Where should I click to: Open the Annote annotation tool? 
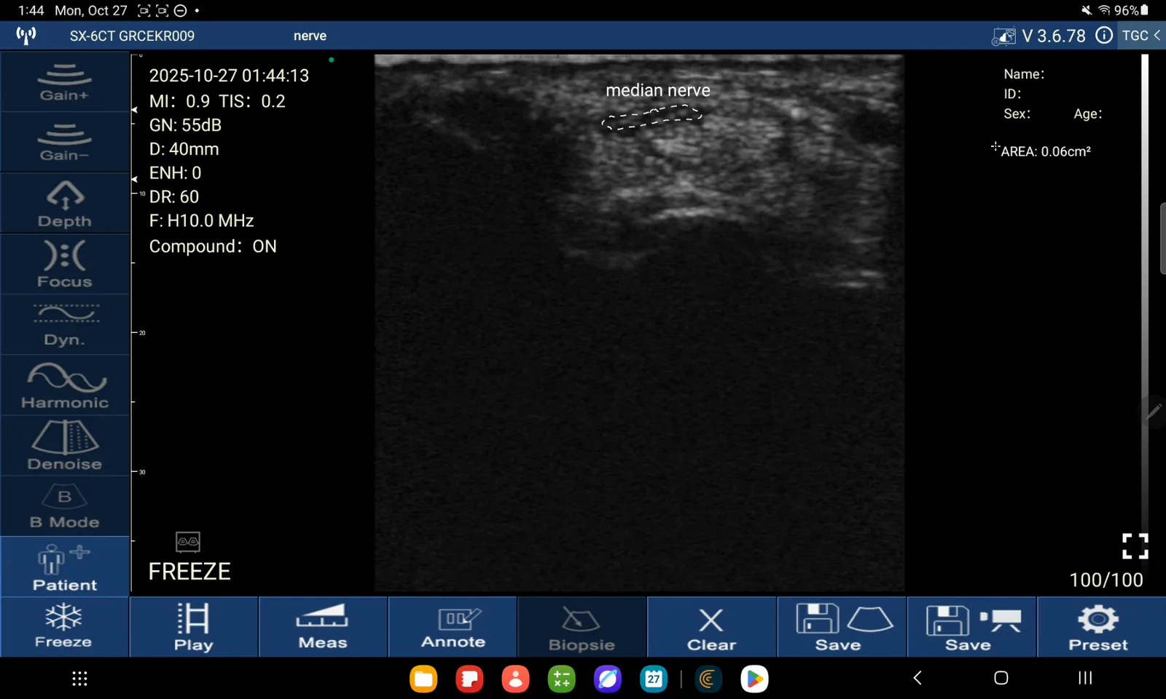(453, 627)
